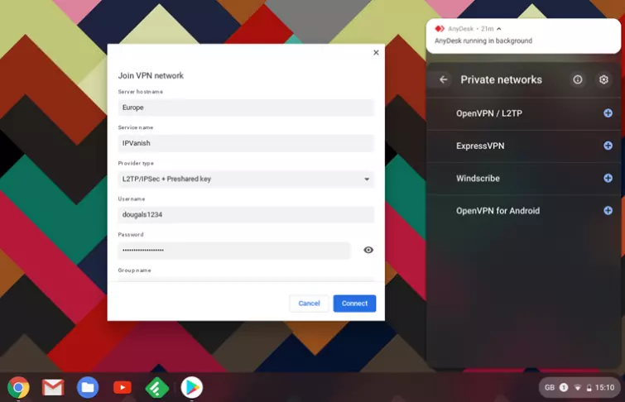Viewport: 625px width, 402px height.
Task: Collapse the AnyDesk notification chevron
Action: coord(498,29)
